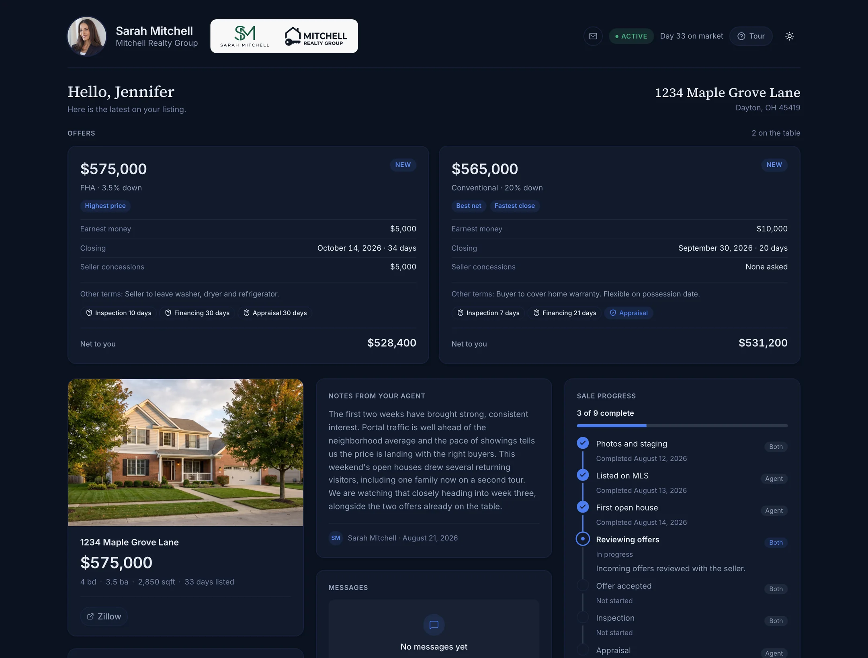
Task: Start the Tour help button
Action: pos(751,36)
